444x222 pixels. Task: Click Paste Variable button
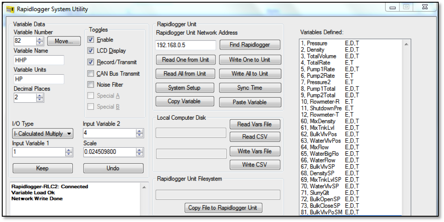250,102
